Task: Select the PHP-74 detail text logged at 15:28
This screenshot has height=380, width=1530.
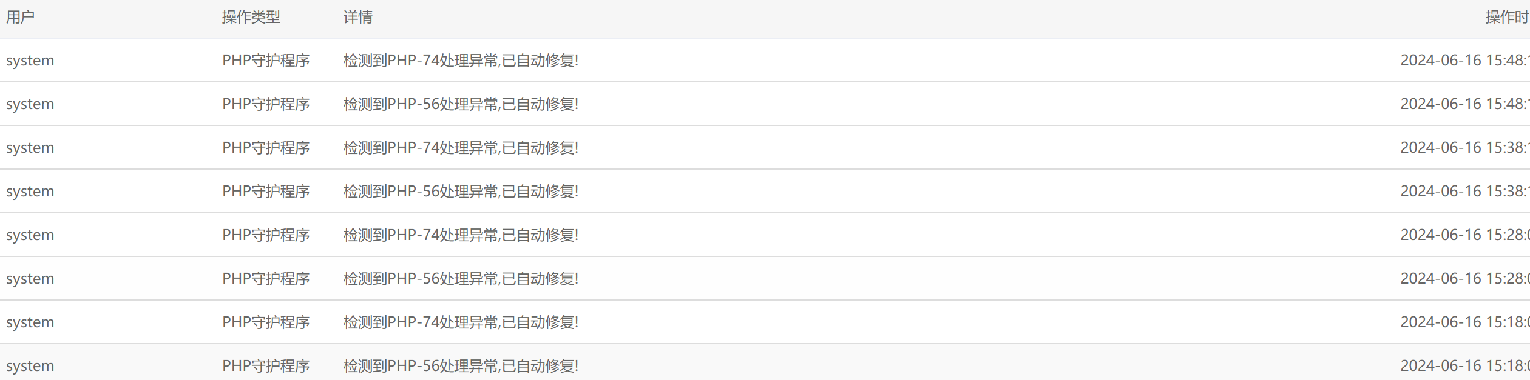Action: (461, 235)
